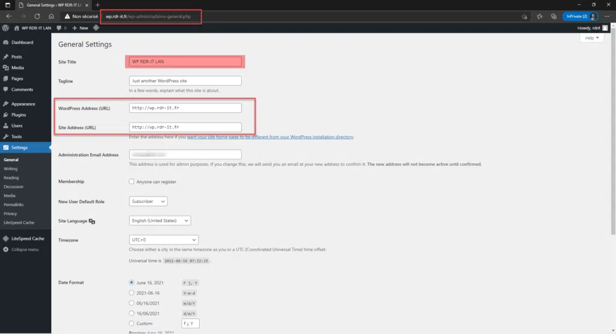Click the LiteSpeed diamond icon in admin bar

coord(96,28)
